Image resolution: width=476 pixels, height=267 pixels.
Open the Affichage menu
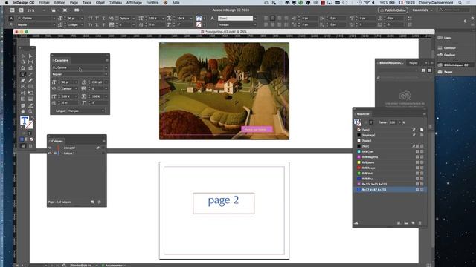coord(134,2)
